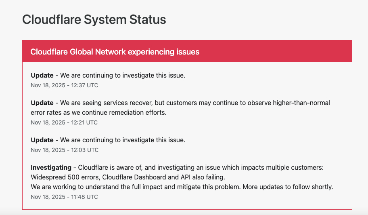Select the 12:03 UTC update message text
This screenshot has width=368, height=215.
(x=122, y=140)
